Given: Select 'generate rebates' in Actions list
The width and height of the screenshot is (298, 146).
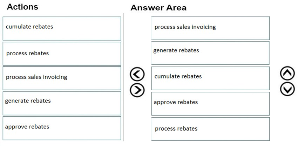Looking at the screenshot, I should click(x=62, y=103).
